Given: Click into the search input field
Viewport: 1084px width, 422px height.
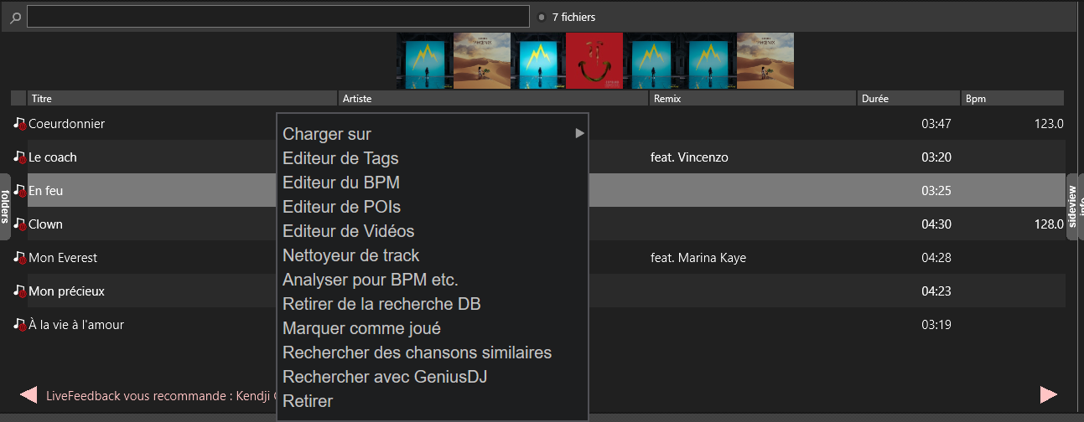Looking at the screenshot, I should (277, 17).
